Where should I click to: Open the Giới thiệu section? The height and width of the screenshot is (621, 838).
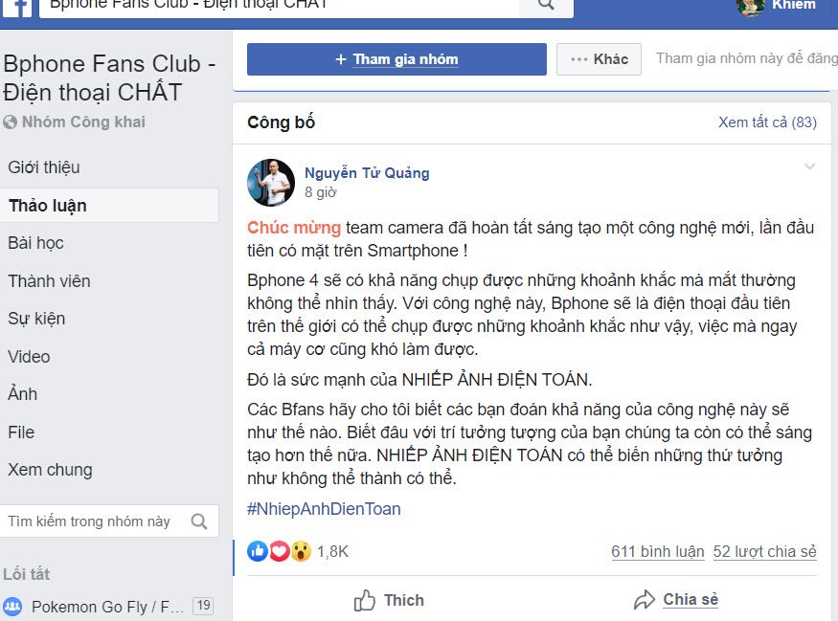coord(44,167)
